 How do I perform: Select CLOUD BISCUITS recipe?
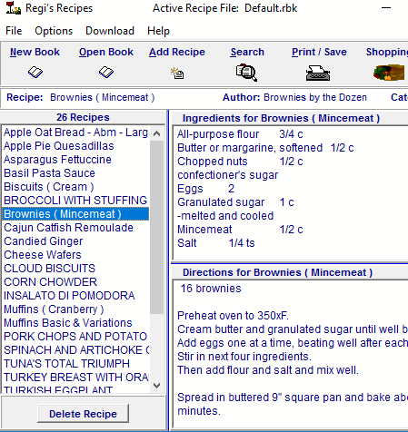tap(75, 269)
